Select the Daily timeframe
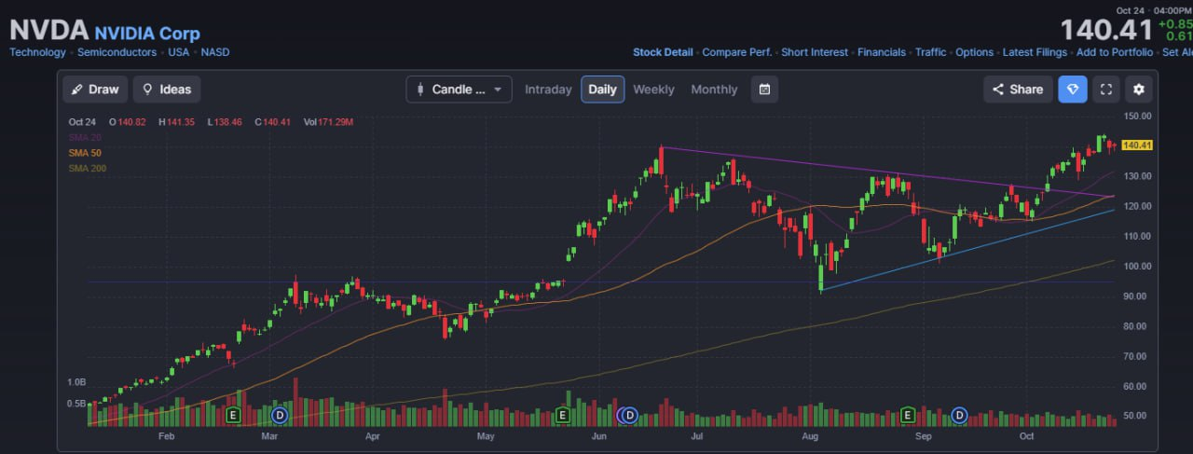 point(602,89)
